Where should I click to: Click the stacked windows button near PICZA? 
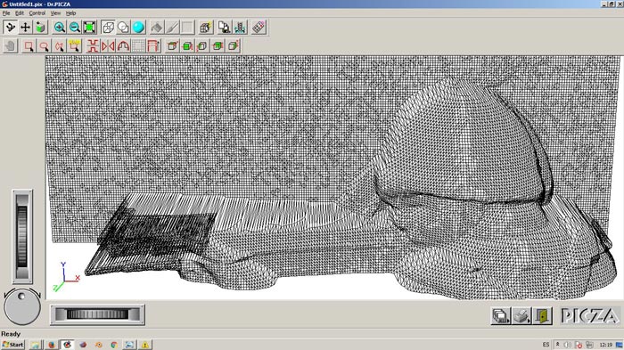501,316
